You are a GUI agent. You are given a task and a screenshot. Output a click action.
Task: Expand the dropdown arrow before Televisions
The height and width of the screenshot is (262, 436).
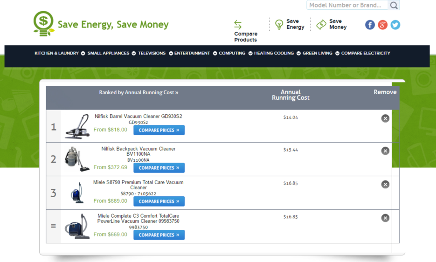coord(134,54)
